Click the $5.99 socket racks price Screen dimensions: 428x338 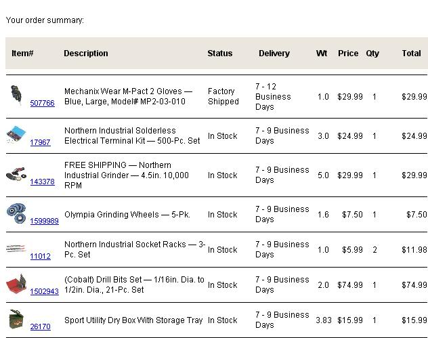click(352, 250)
